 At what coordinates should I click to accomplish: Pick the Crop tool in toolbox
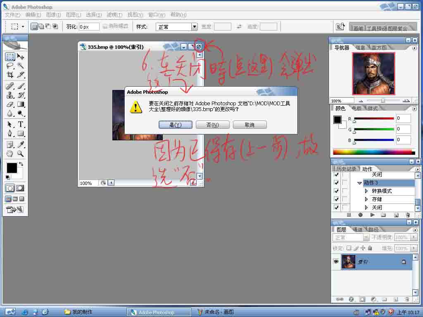point(10,75)
